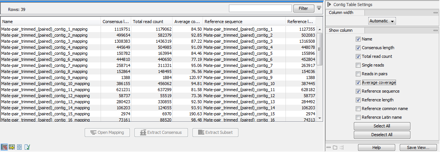Click the expand-all square icon beside Help
Screen dimensions: 440x152
[x=335, y=147]
